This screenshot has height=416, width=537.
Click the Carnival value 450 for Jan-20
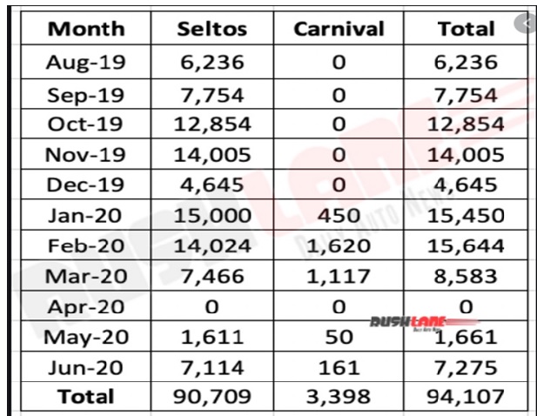(339, 215)
